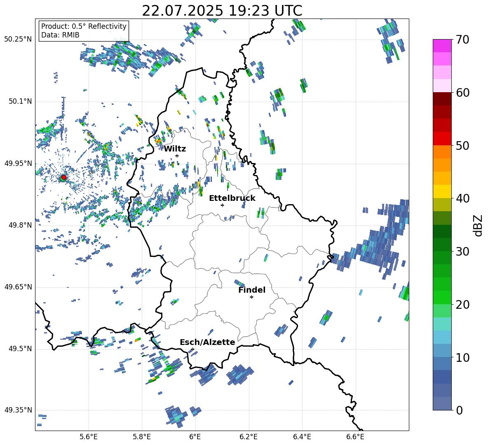Click the Findel station cross marker
The width and height of the screenshot is (488, 445).
[x=251, y=297]
